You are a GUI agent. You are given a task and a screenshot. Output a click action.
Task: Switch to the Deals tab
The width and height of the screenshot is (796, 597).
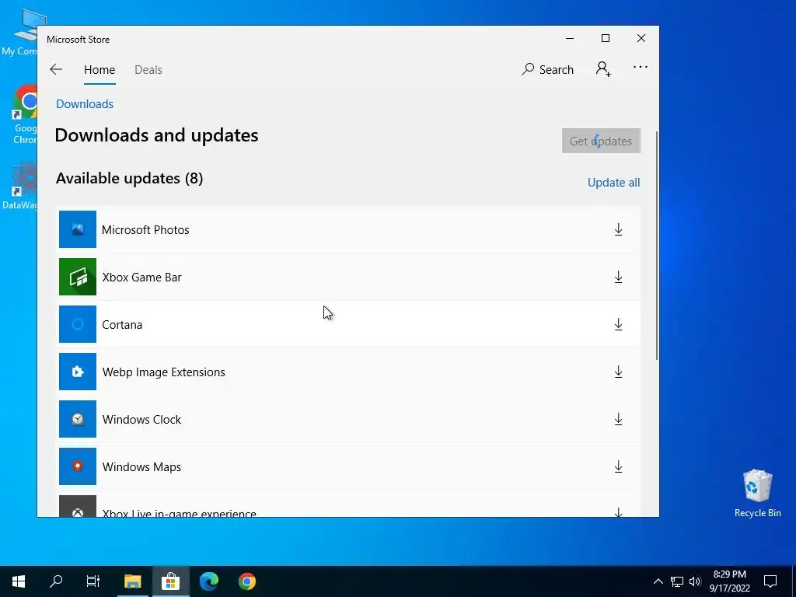tap(148, 70)
